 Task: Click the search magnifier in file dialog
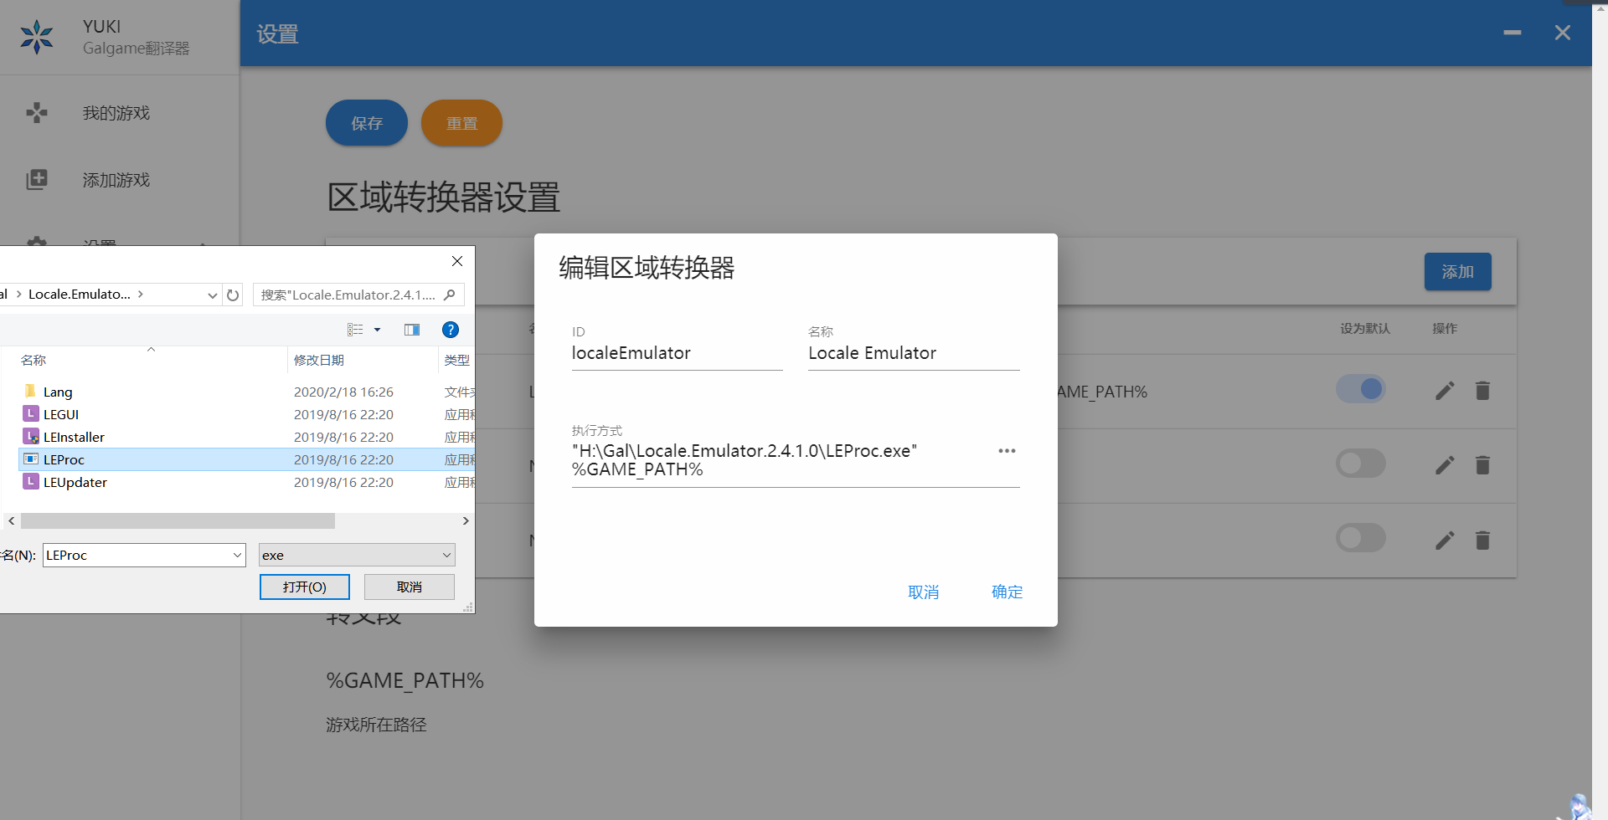pos(450,295)
